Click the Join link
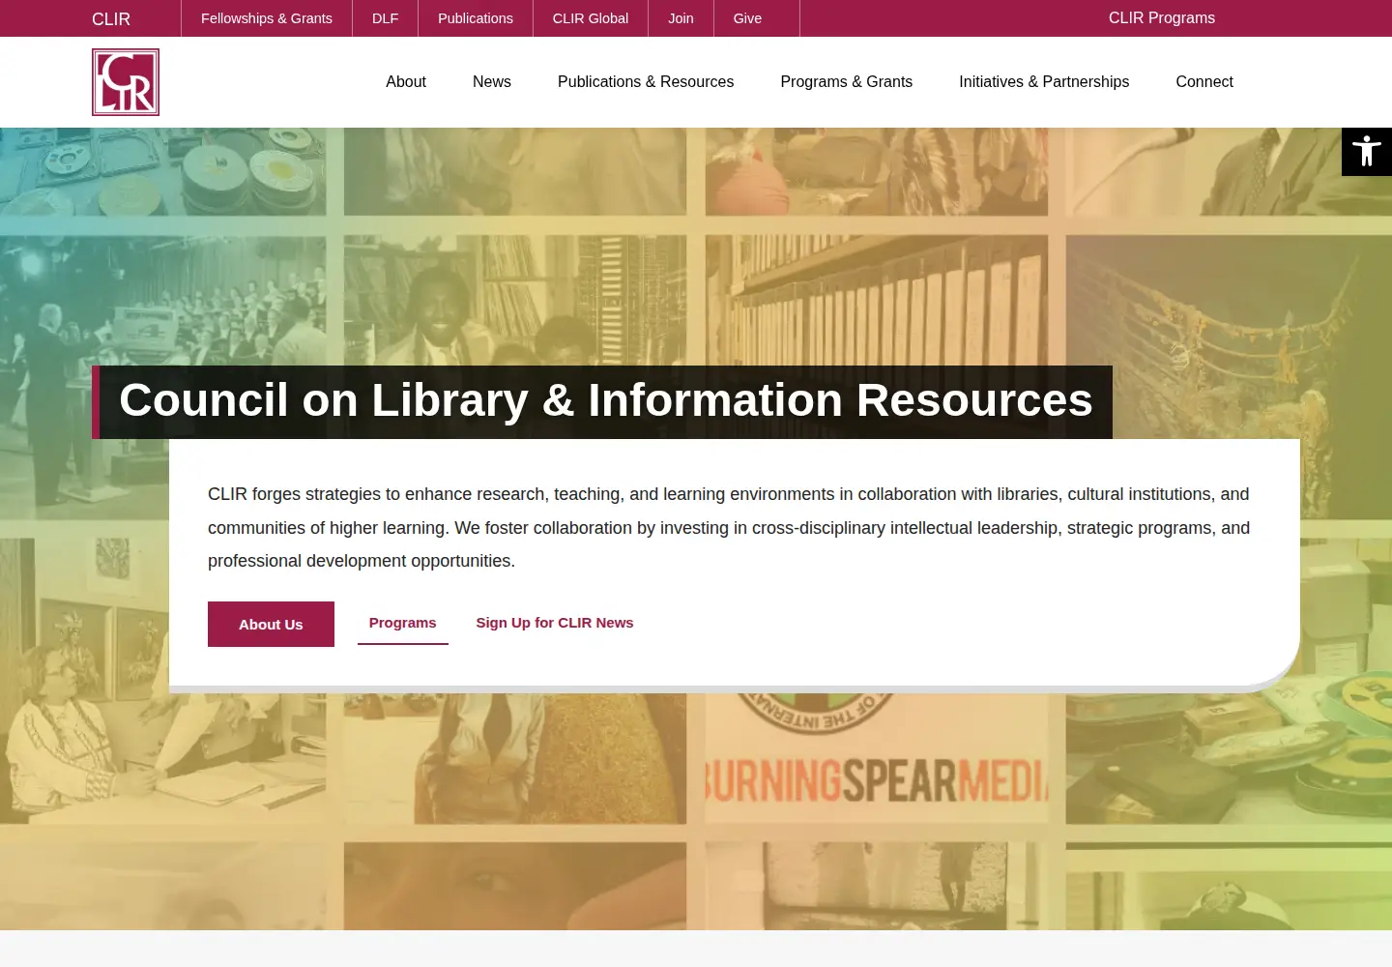The height and width of the screenshot is (967, 1392). 681,18
